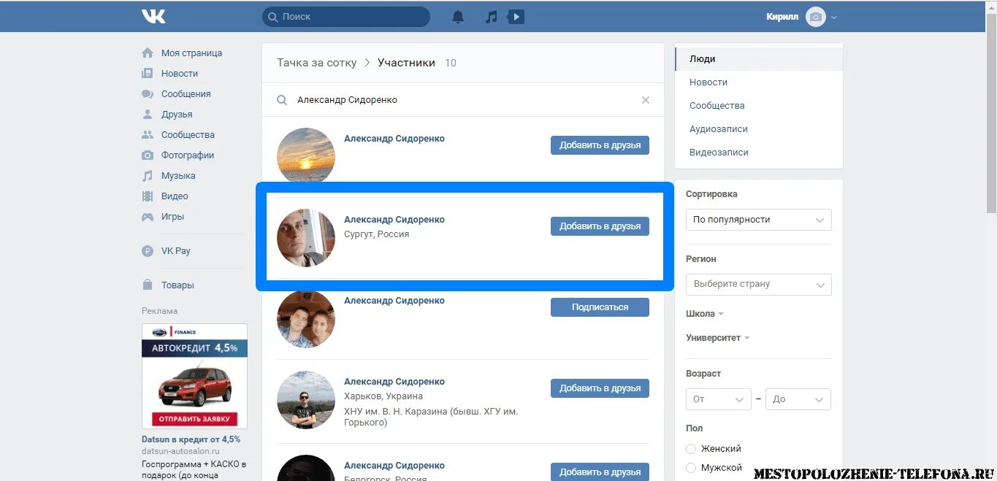Open the age До dropdown
The width and height of the screenshot is (997, 481).
click(x=798, y=399)
